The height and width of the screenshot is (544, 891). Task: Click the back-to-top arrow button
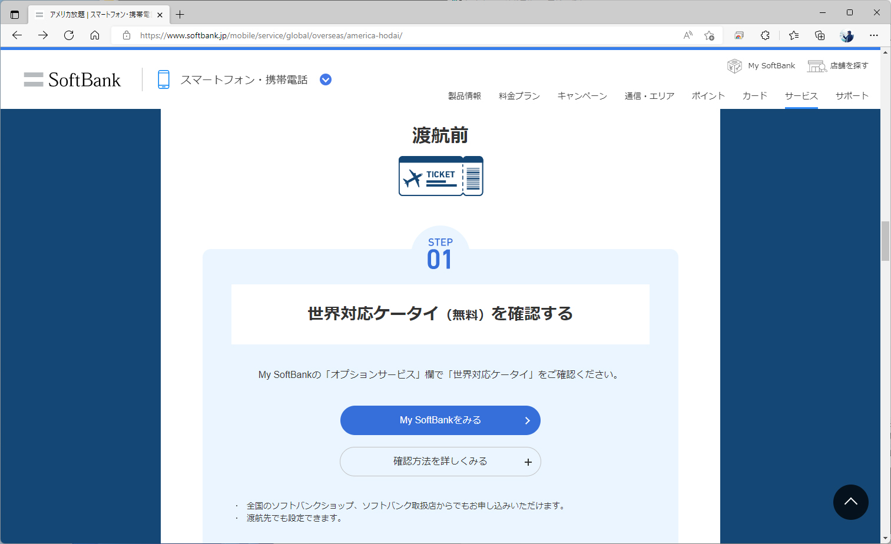point(851,502)
